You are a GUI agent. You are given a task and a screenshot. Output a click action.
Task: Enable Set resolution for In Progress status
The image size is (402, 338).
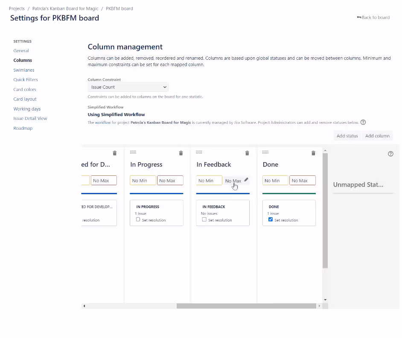coord(138,220)
